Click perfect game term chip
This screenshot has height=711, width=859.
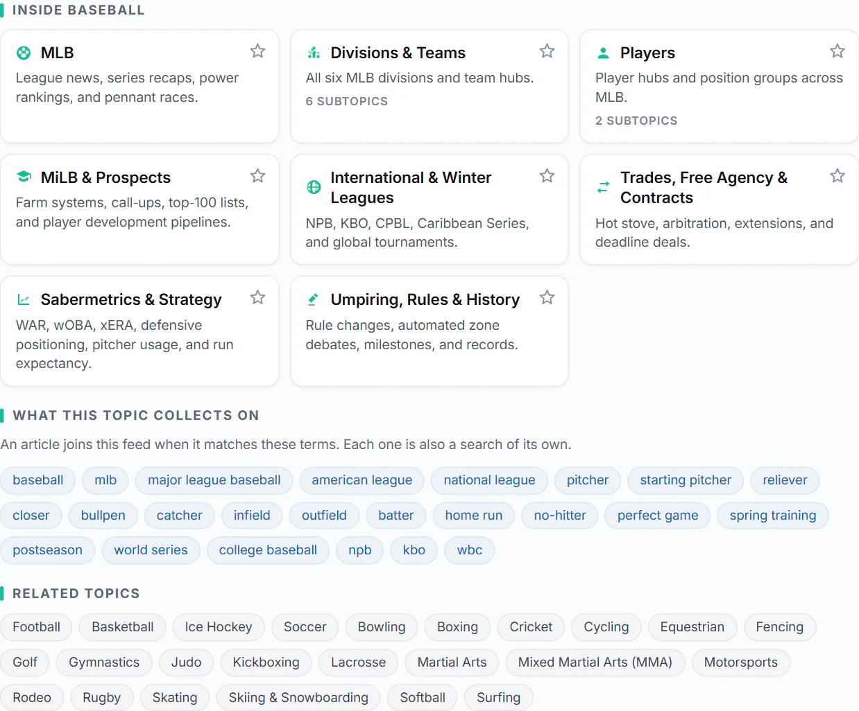click(658, 516)
